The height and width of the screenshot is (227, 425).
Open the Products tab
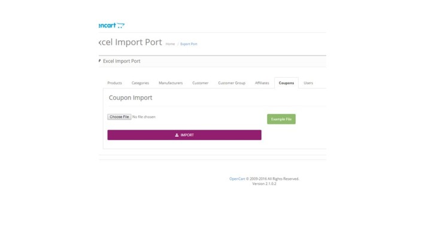click(x=115, y=83)
